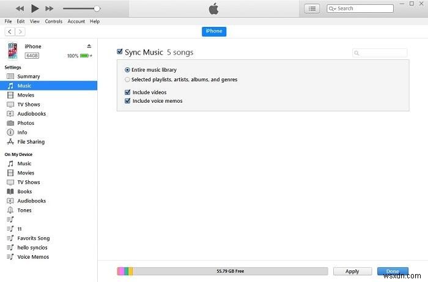Click the blue iPhone tab button
Viewport: 428px width, 282px height.
point(214,31)
